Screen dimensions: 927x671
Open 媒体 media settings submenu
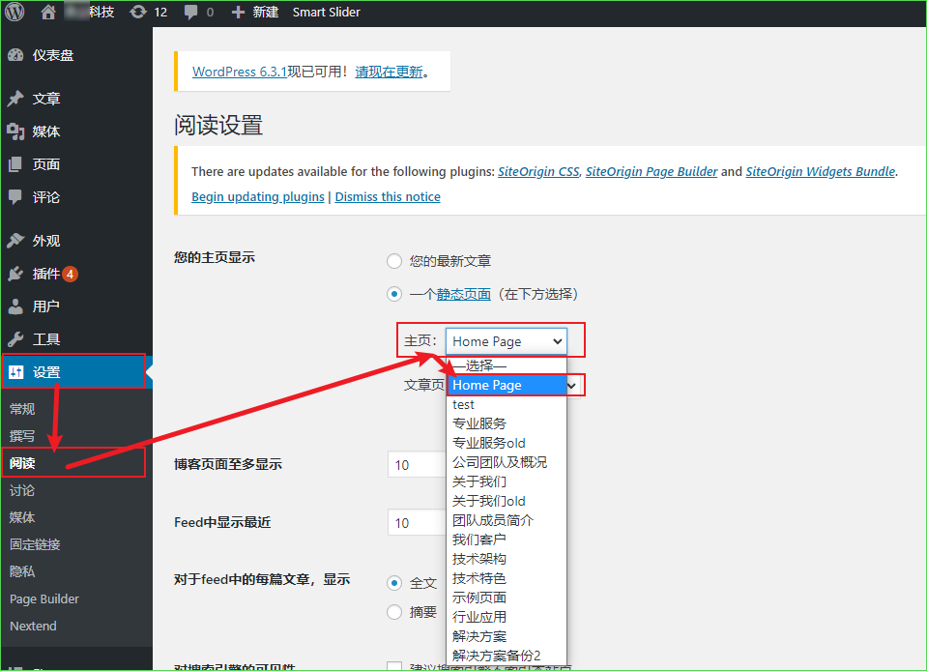coord(22,517)
